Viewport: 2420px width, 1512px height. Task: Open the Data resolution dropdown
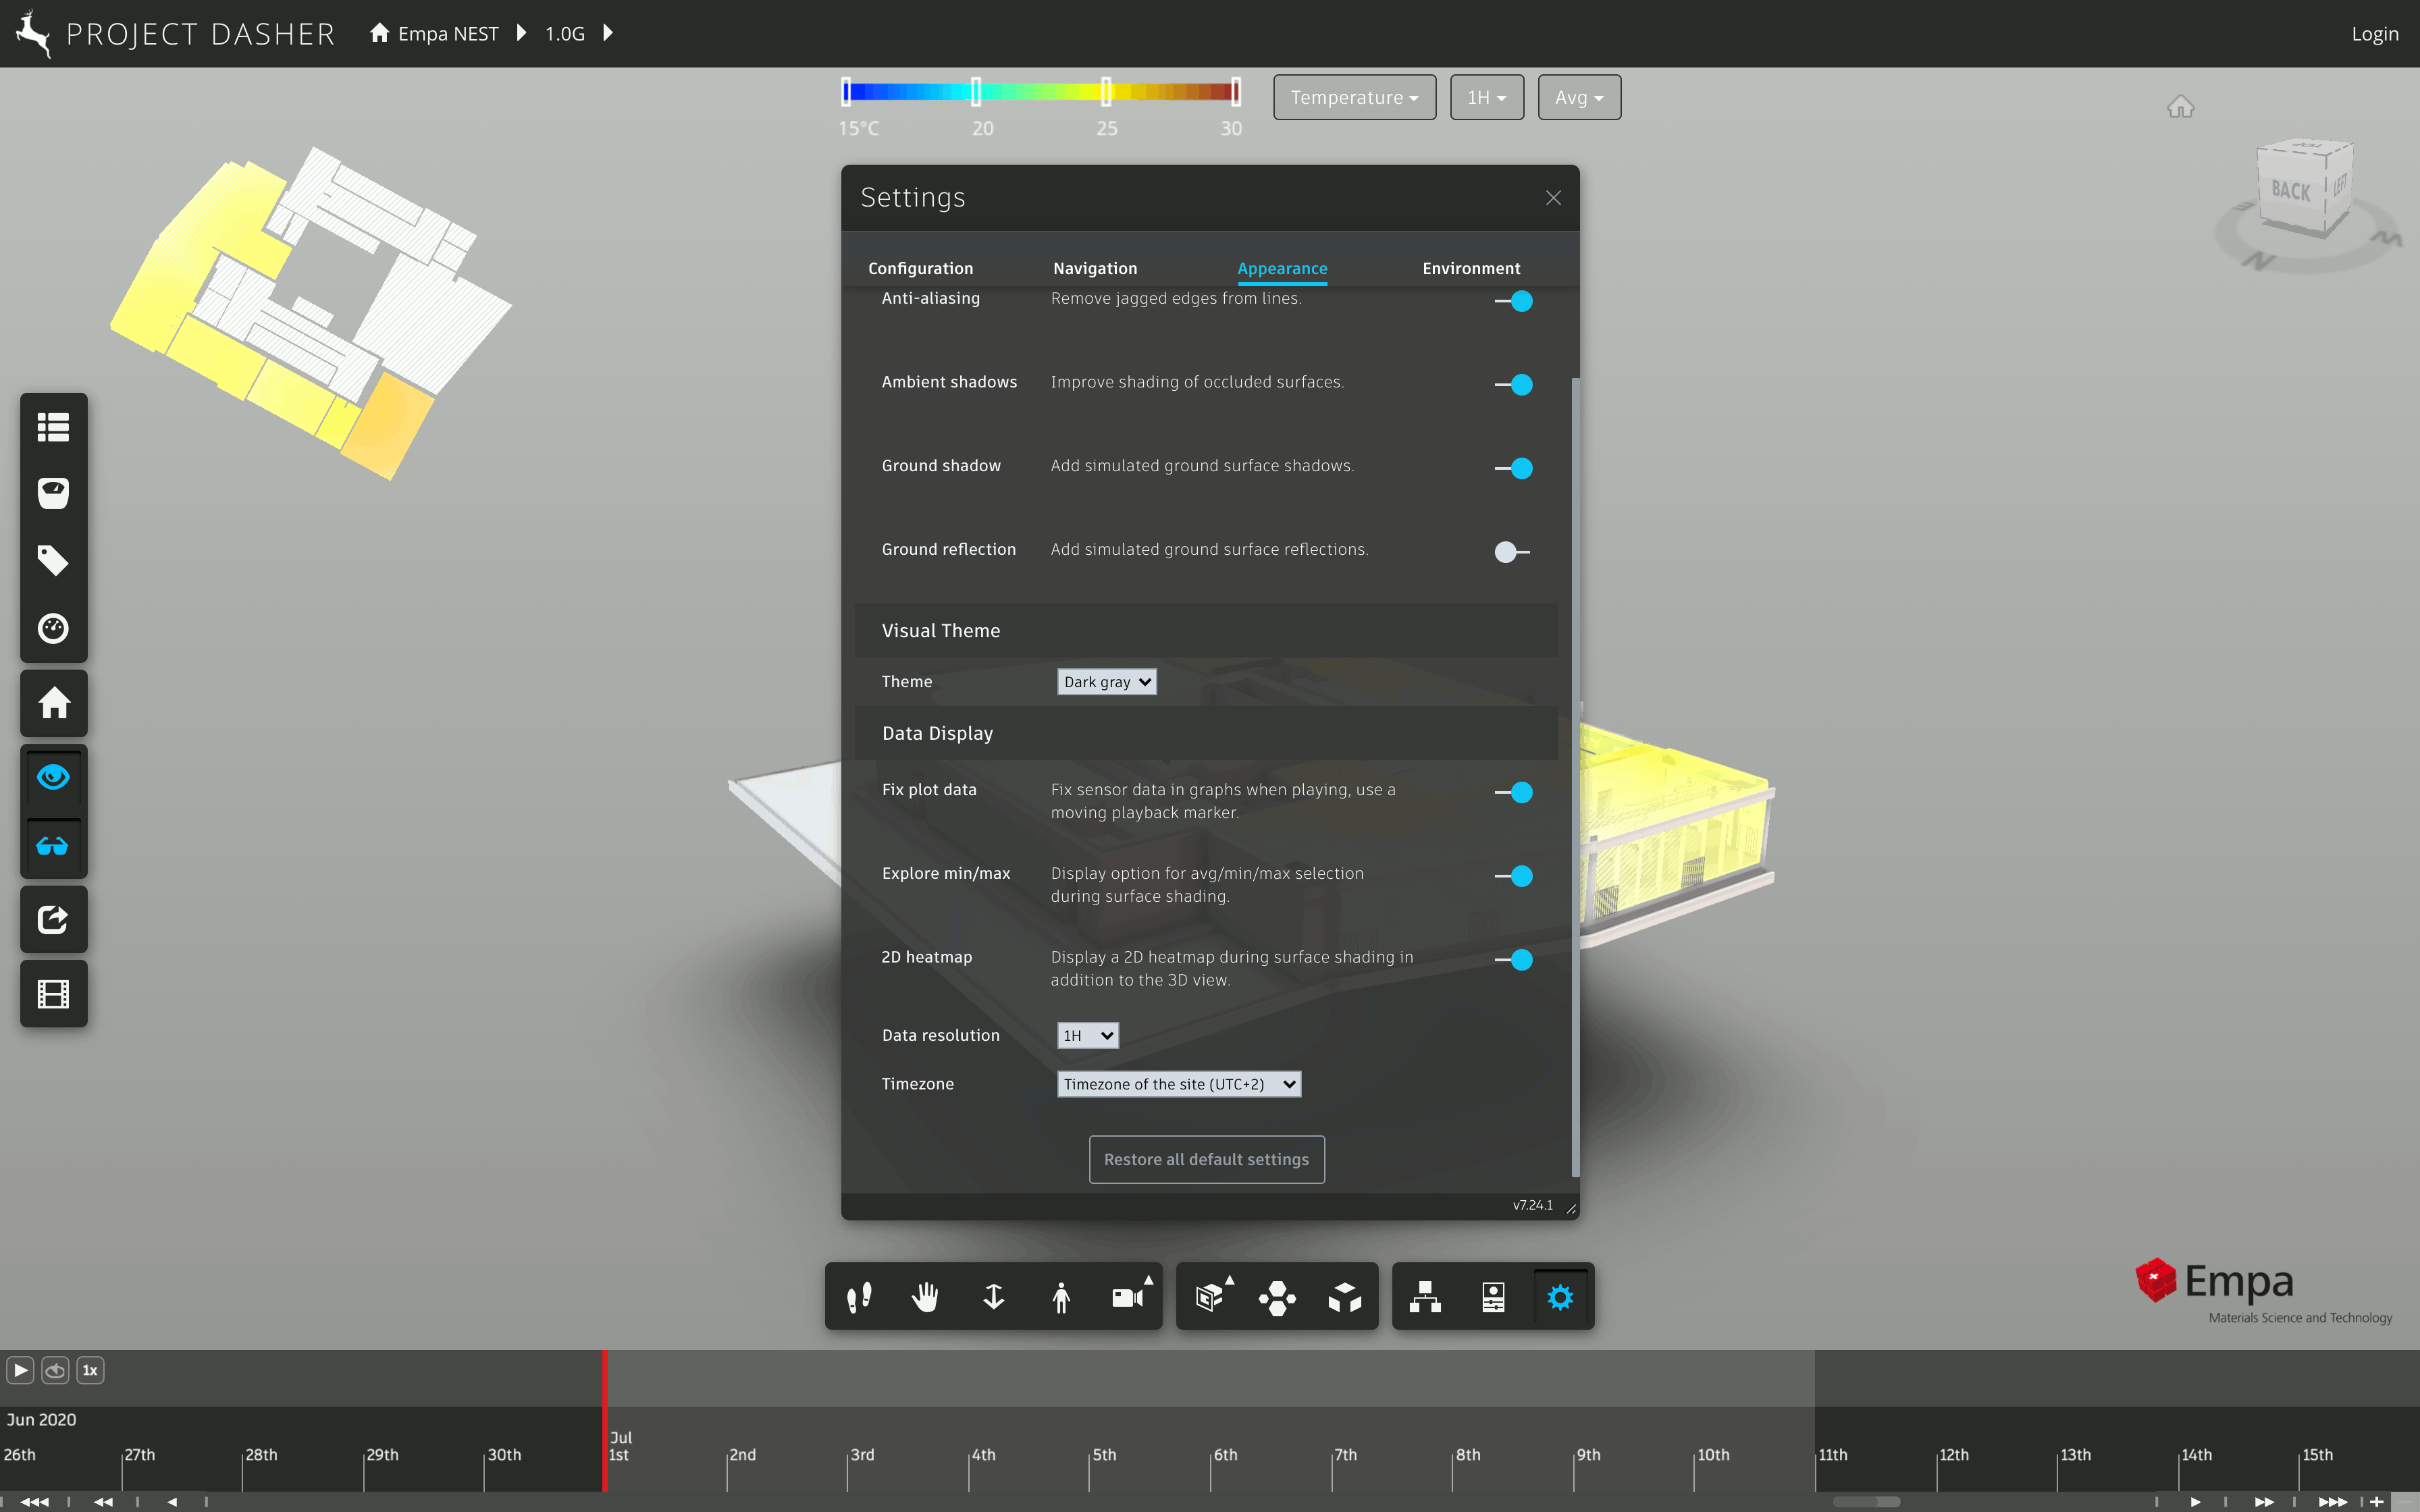pos(1087,1035)
